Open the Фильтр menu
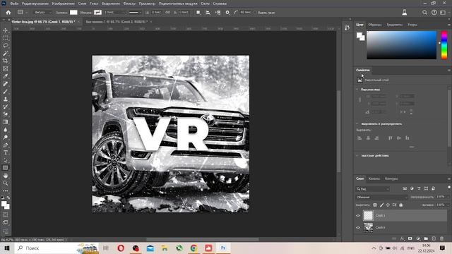Image resolution: width=452 pixels, height=254 pixels. pos(129,4)
